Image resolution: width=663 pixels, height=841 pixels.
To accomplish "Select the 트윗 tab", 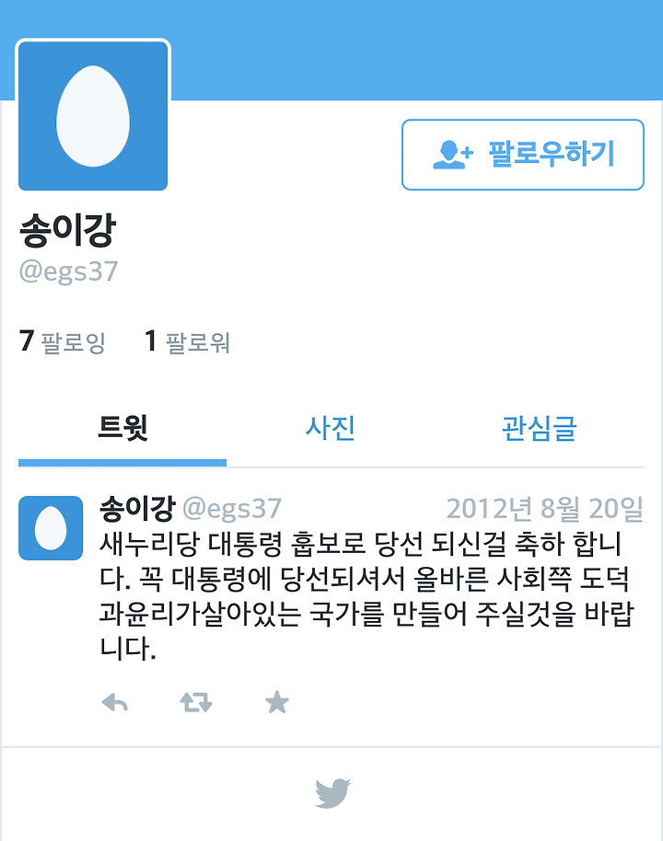I will [x=122, y=428].
